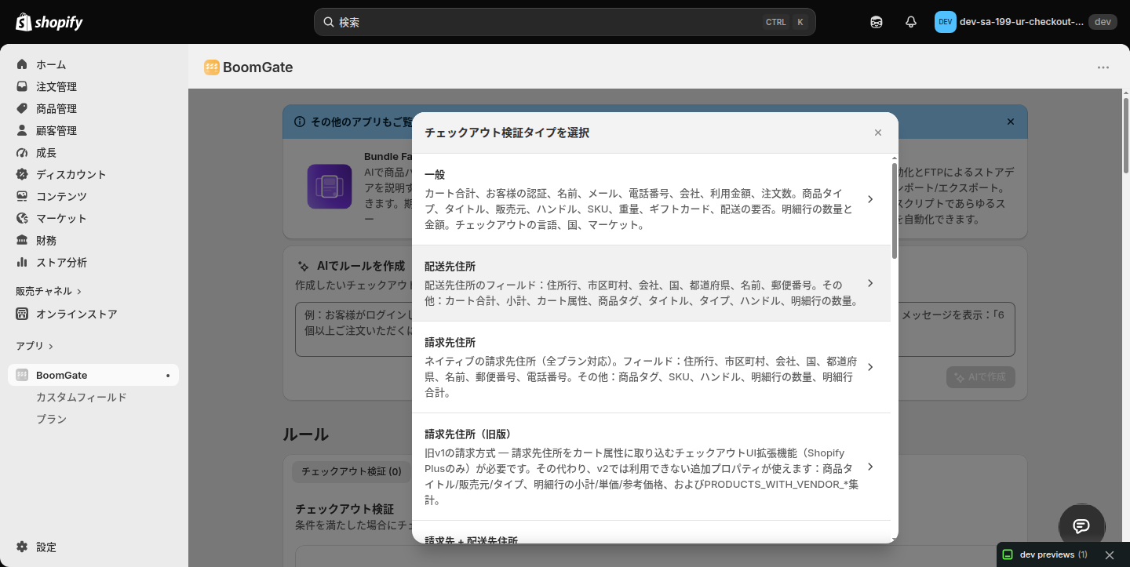
Task: Expand the アプリ section
Action: tap(35, 346)
